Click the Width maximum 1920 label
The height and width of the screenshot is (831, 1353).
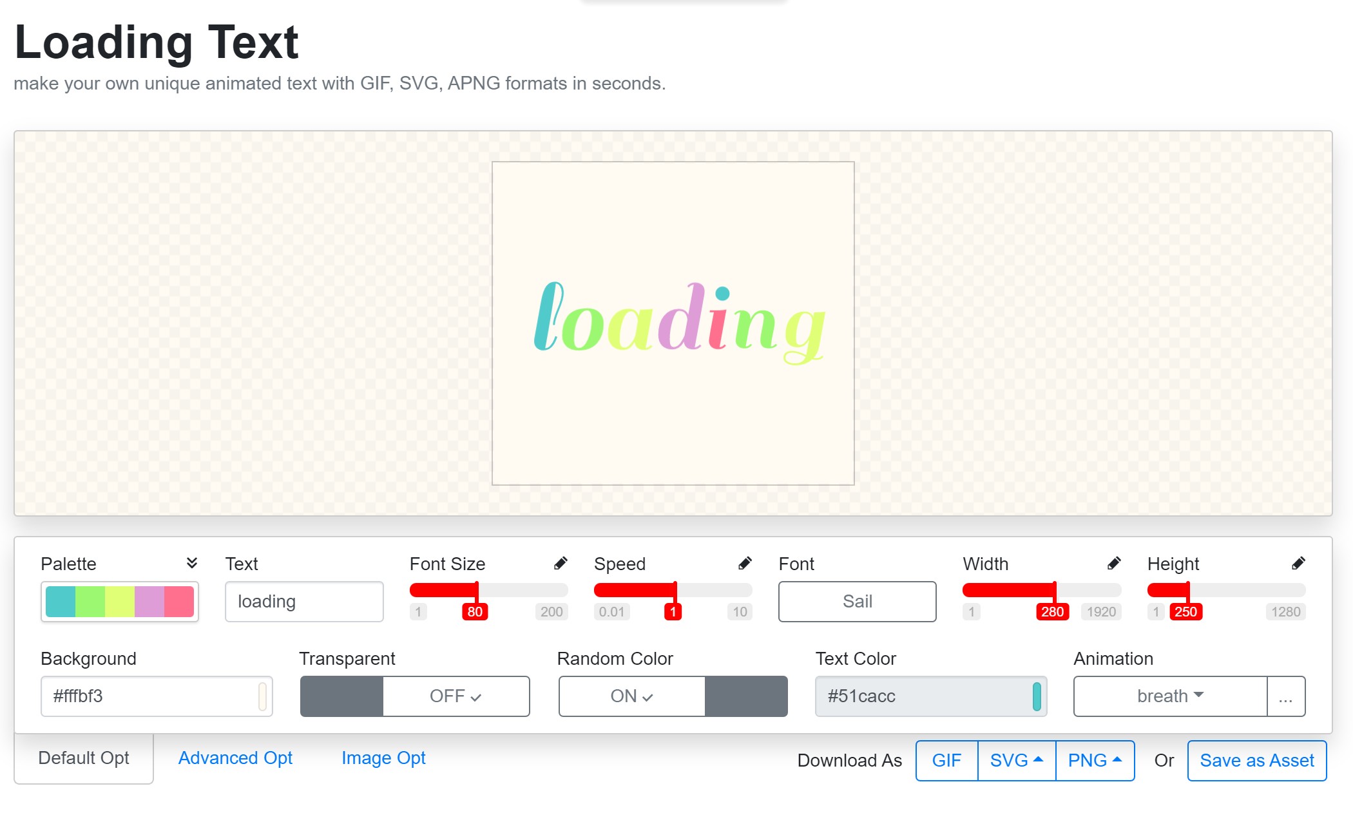pos(1101,612)
